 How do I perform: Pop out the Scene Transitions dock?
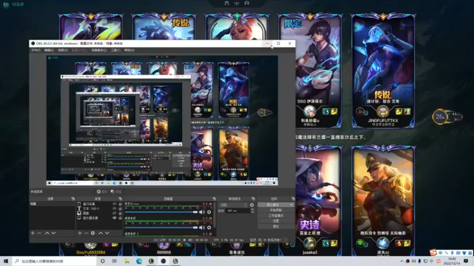[253, 199]
